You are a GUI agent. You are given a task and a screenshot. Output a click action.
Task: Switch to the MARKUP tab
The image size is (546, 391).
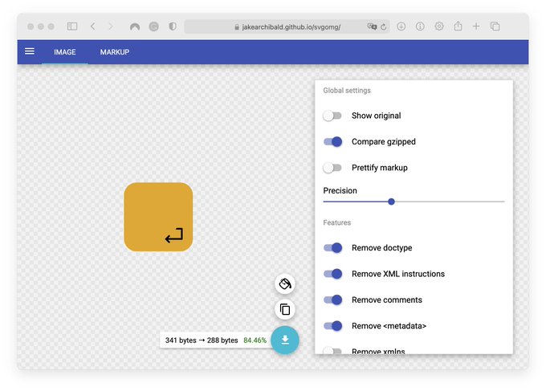click(115, 52)
